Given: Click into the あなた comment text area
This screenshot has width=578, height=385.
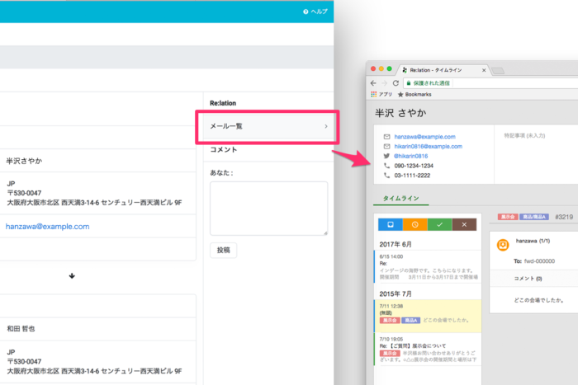Looking at the screenshot, I should click(x=268, y=208).
